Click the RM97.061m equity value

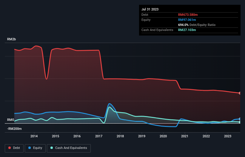point(187,20)
